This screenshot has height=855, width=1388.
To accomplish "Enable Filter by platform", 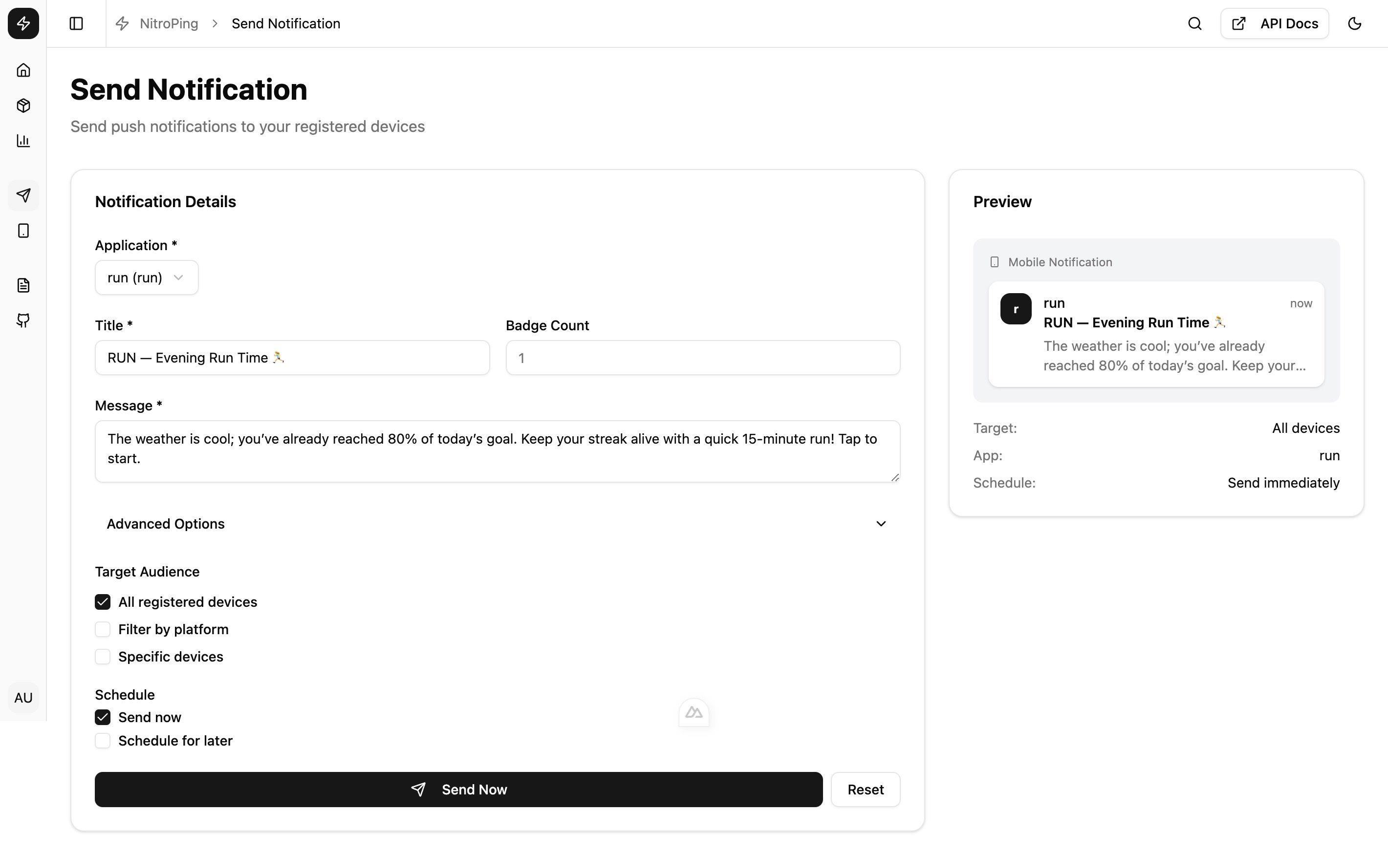I will [102, 629].
